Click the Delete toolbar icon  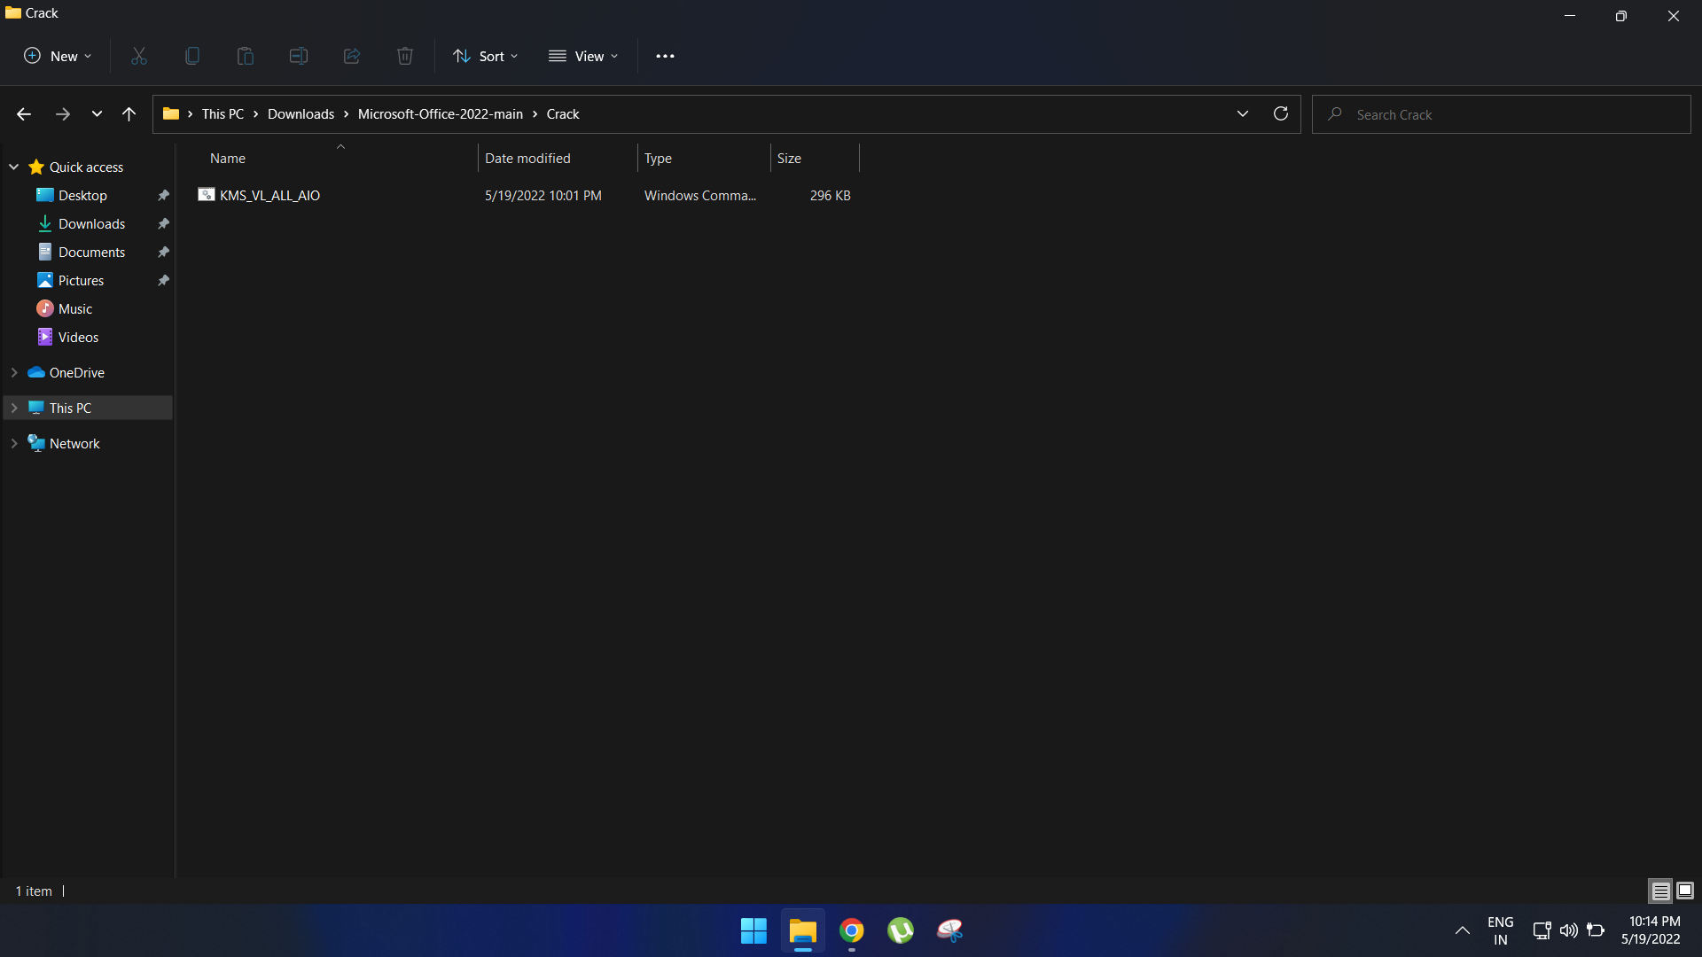click(x=406, y=56)
